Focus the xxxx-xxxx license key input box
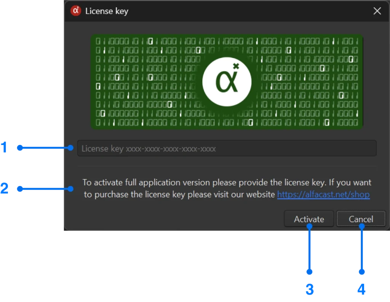The height and width of the screenshot is (302, 390). pyautogui.click(x=227, y=149)
